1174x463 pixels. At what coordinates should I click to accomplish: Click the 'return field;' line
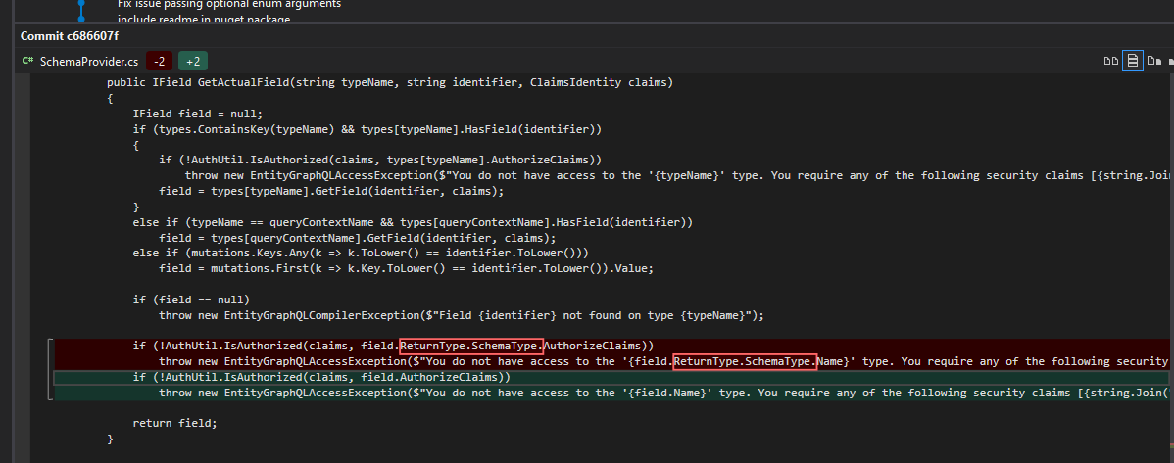[175, 423]
